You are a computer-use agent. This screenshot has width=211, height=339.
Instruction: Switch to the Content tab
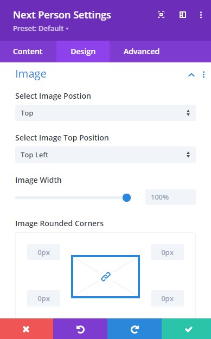coord(28,52)
